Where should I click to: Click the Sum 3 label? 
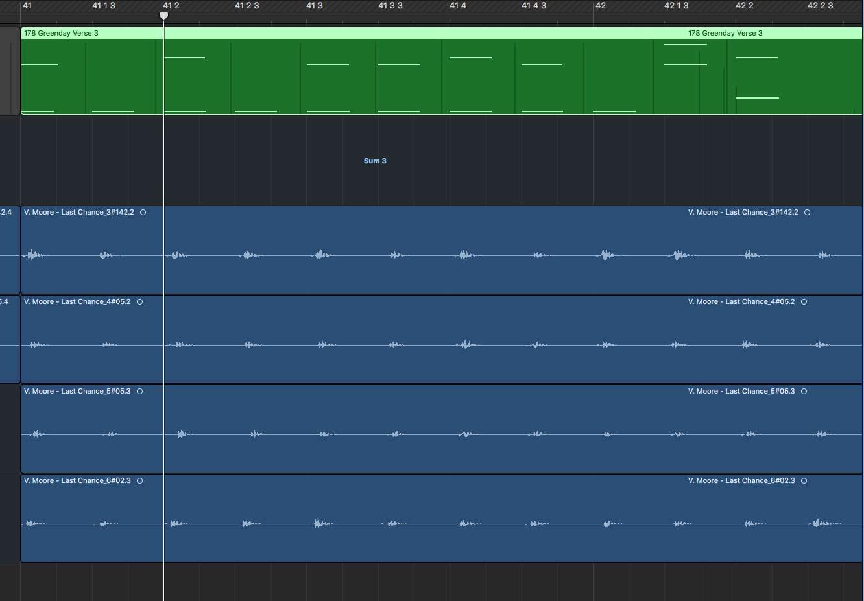[x=375, y=161]
